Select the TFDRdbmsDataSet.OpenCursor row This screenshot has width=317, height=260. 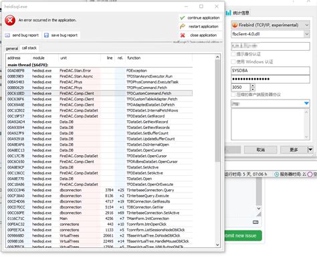(x=100, y=162)
